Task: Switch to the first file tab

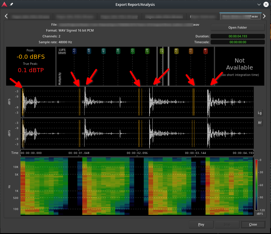Action: [x=31, y=16]
